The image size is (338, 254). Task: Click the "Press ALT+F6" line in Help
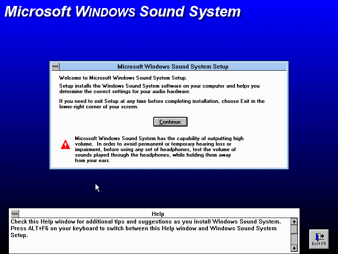[x=144, y=228]
